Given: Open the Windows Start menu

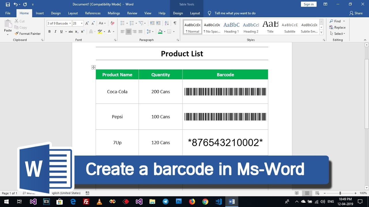Looking at the screenshot, I should 6,202.
